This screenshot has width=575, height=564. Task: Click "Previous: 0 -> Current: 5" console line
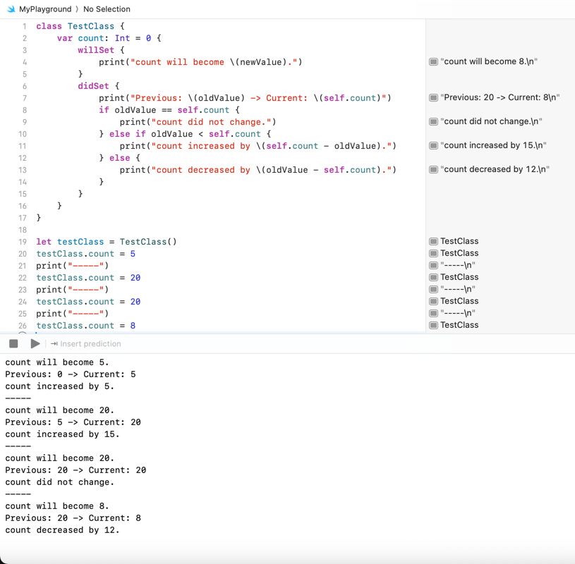(x=71, y=374)
